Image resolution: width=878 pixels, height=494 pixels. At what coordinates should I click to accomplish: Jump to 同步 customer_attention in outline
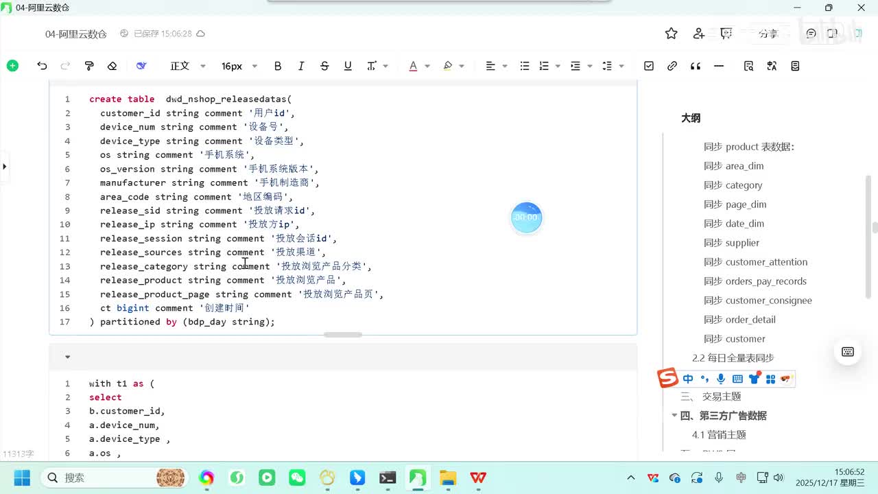pos(755,262)
